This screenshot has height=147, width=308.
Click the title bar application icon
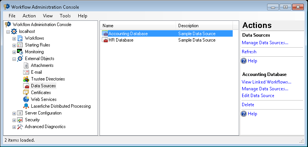7,7
